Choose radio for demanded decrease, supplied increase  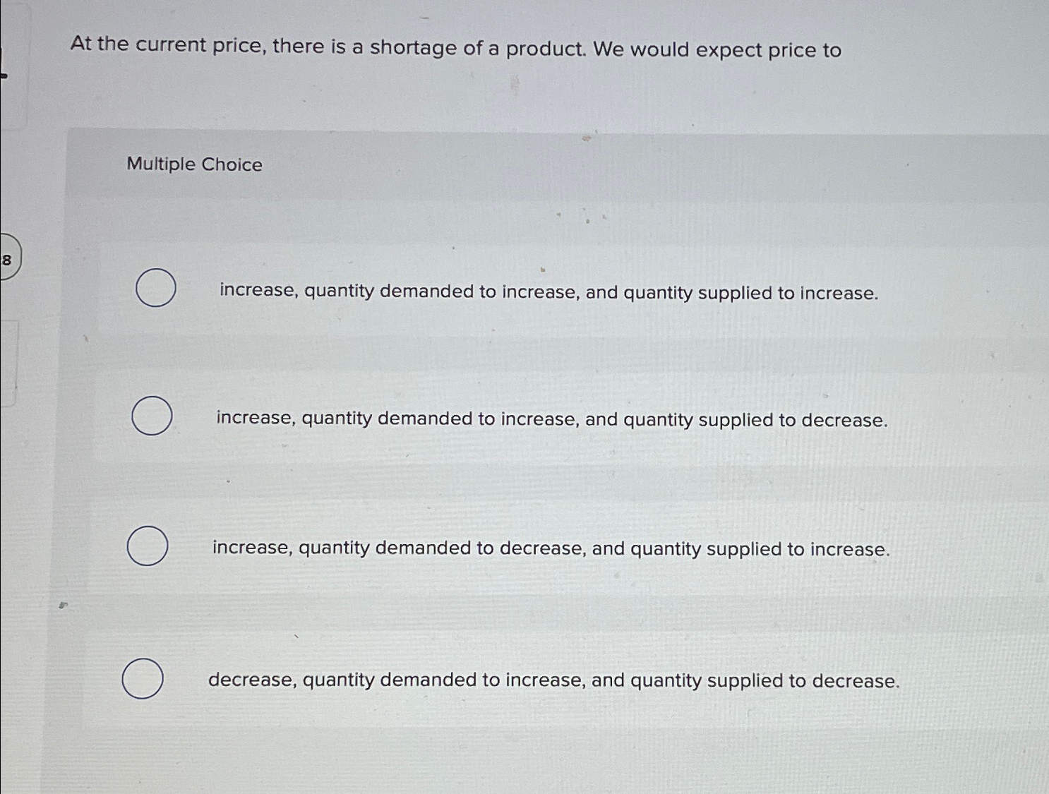coord(148,546)
